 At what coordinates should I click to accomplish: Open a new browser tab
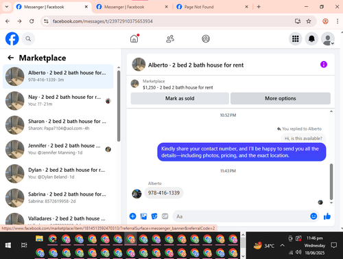259,7
